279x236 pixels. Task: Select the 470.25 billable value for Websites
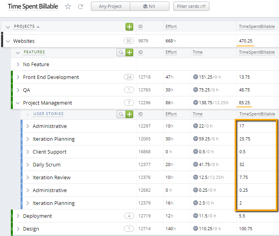point(245,41)
